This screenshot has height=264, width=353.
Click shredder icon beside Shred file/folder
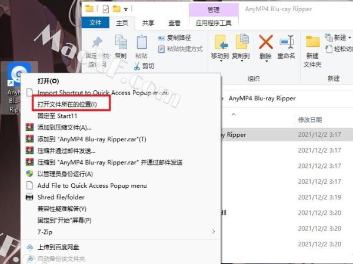29,197
